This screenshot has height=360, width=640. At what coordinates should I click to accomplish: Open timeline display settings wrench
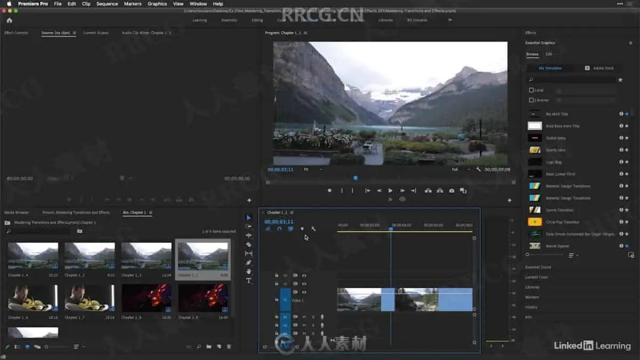pos(314,229)
